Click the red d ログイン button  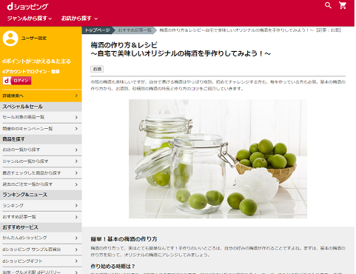tap(17, 81)
